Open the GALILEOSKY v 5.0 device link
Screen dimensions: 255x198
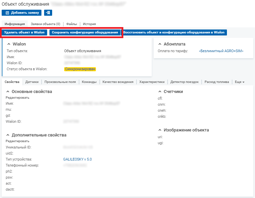click(x=78, y=159)
